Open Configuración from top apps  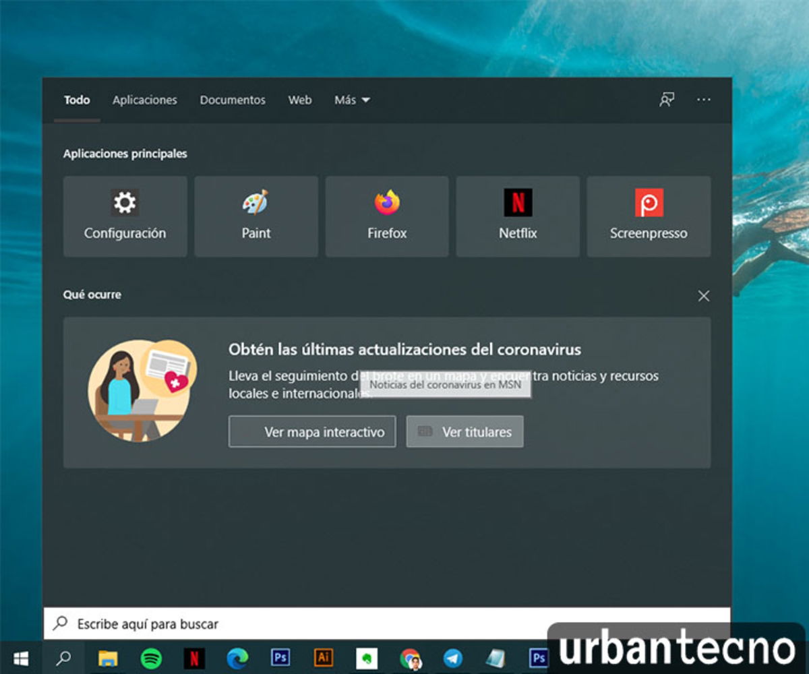coord(125,216)
